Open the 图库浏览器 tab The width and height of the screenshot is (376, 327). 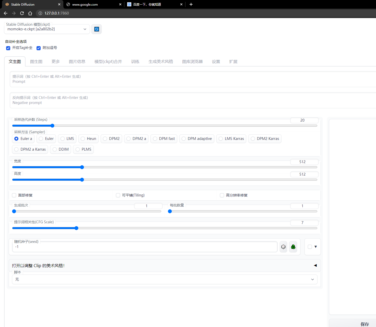coord(192,61)
